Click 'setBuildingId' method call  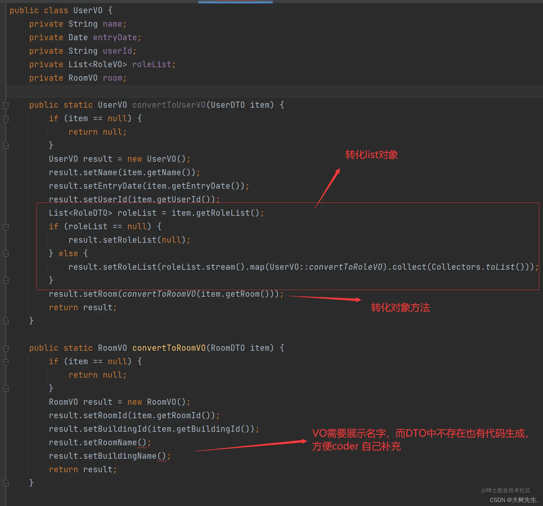[115, 429]
